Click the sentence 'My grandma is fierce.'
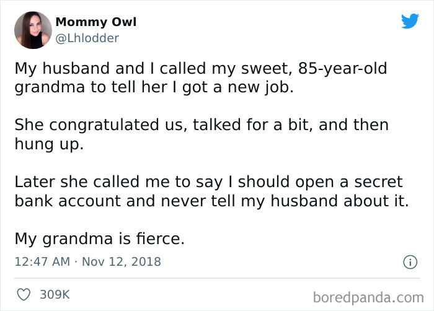Viewport: 434px width, 311px height. coord(99,239)
